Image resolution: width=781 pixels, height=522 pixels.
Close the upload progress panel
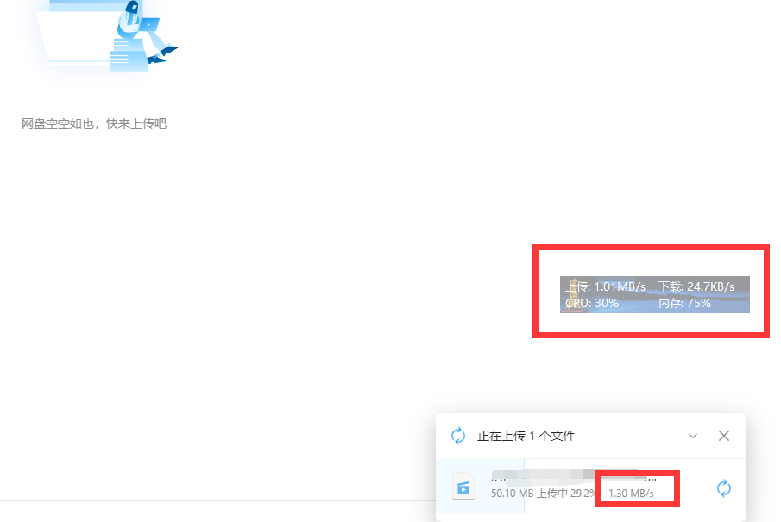(724, 436)
